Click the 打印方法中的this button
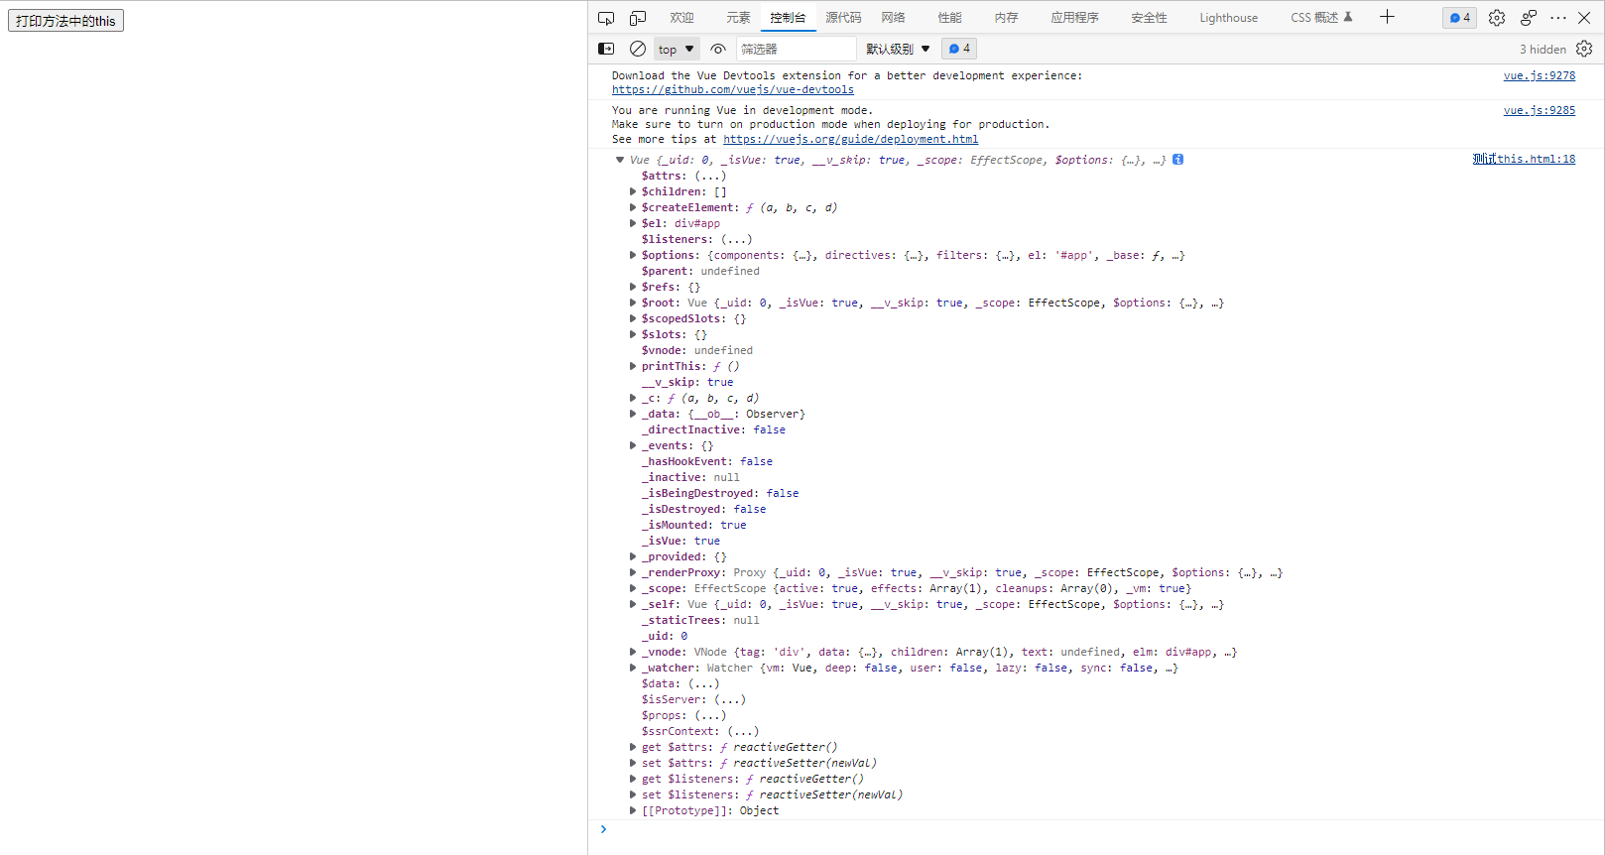The width and height of the screenshot is (1605, 855). [x=65, y=21]
